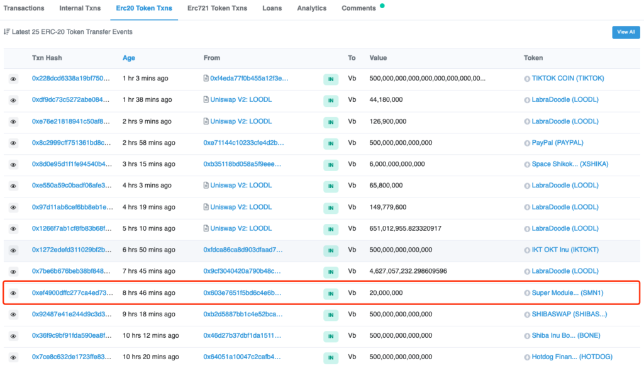Toggle the Age column header format
The image size is (644, 368).
(129, 58)
